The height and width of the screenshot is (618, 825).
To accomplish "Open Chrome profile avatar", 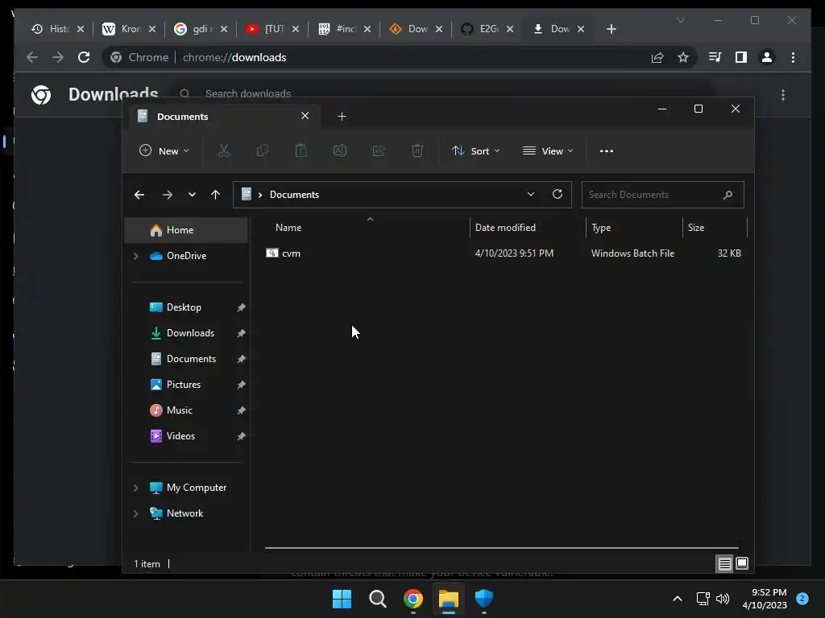I will tap(767, 57).
